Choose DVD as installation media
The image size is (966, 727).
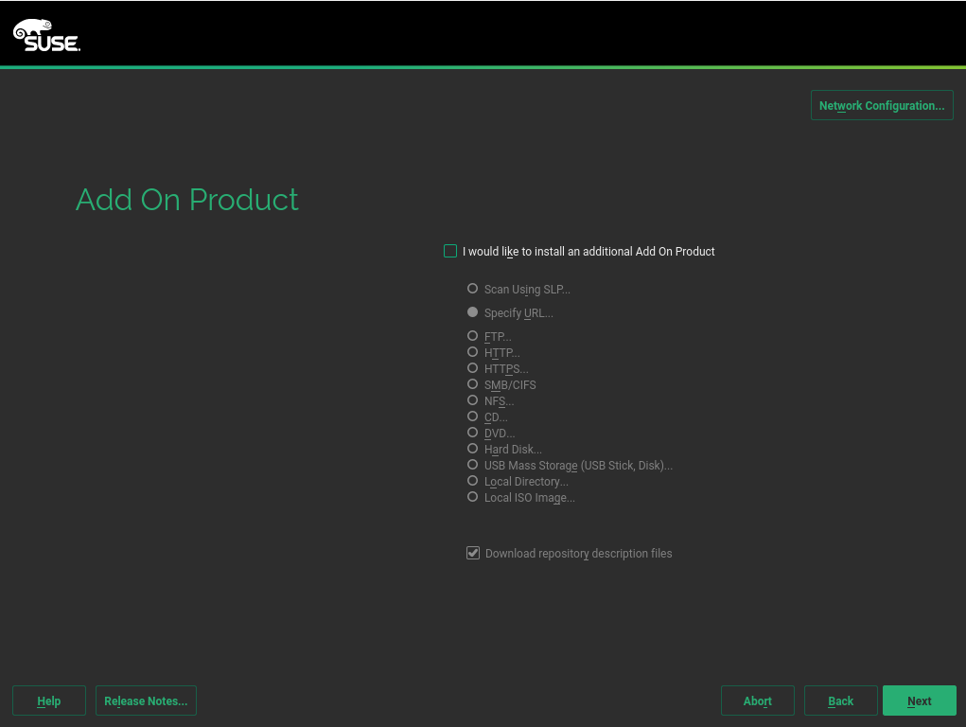point(473,433)
